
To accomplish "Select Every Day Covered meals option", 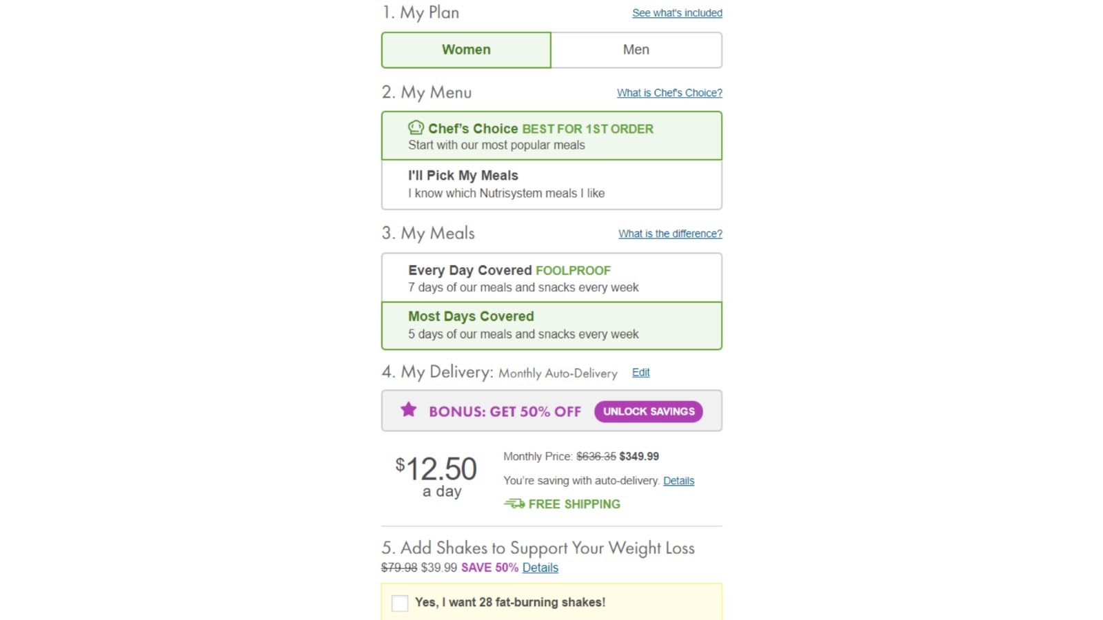I will tap(551, 278).
